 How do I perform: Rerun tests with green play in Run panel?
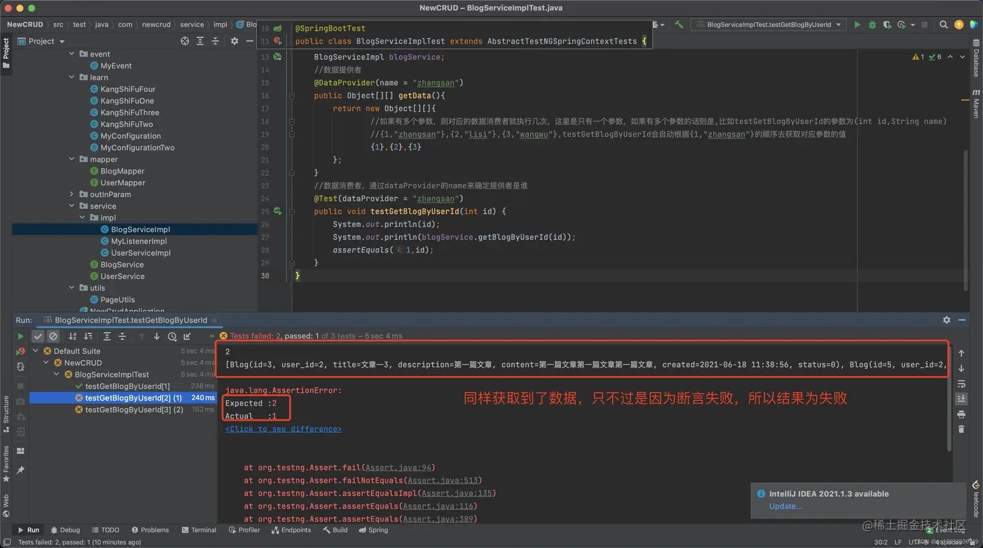coord(21,336)
